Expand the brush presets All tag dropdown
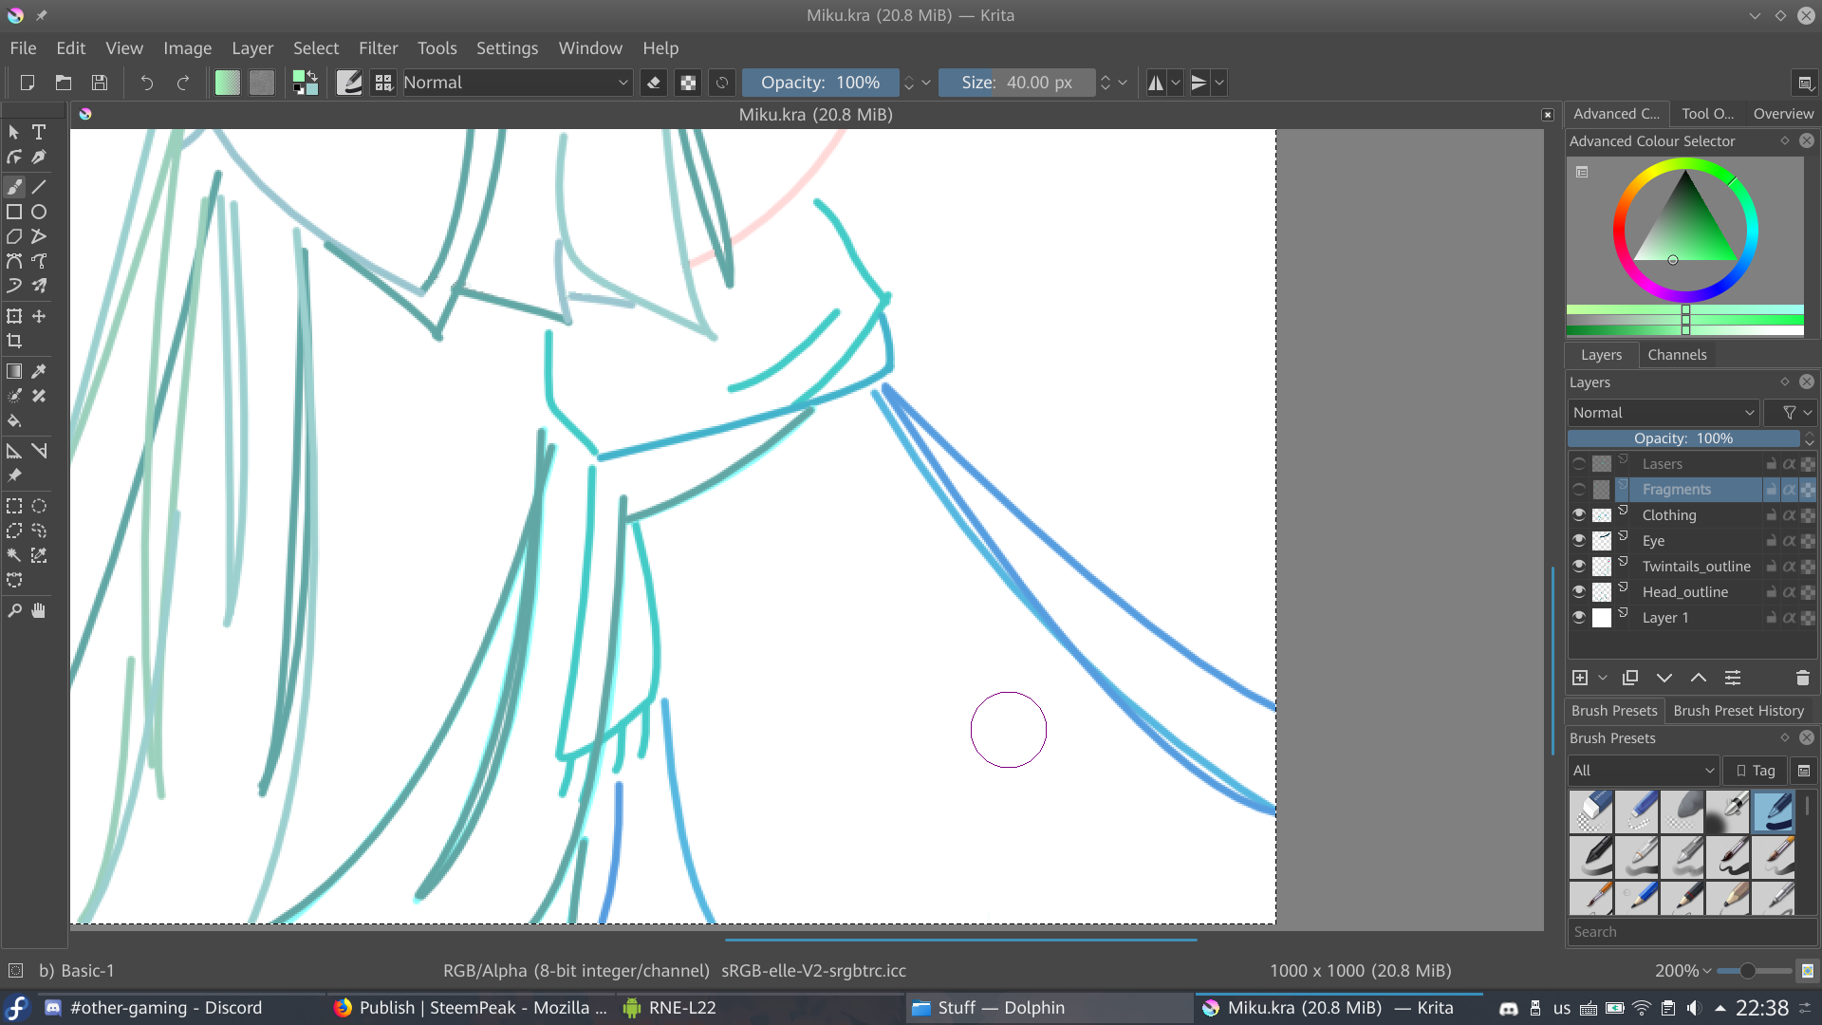 point(1643,771)
